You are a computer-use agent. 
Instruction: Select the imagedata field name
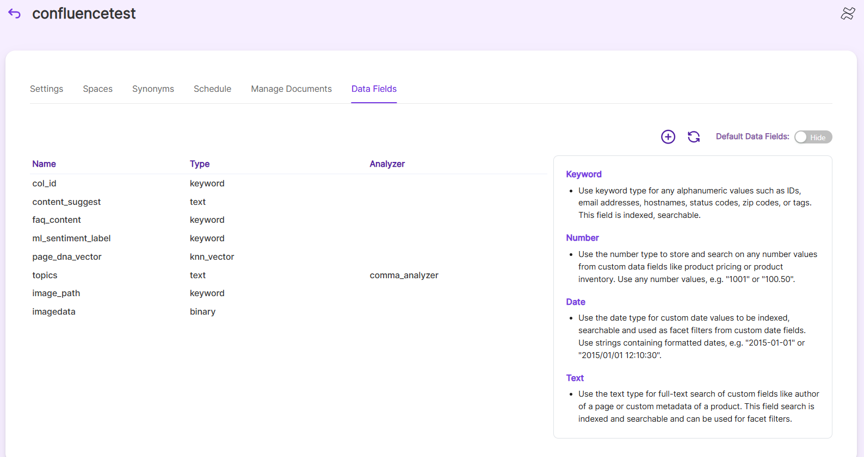54,311
